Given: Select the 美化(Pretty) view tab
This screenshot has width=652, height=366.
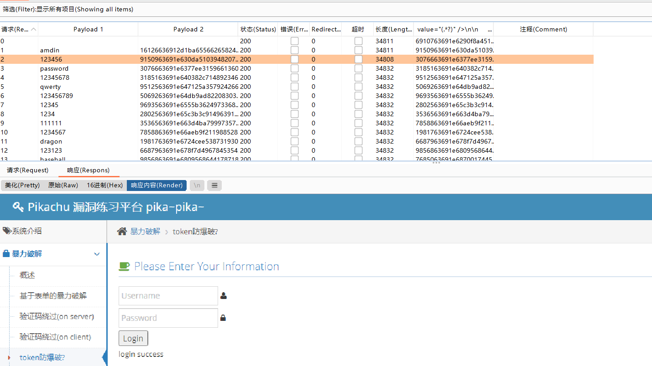Looking at the screenshot, I should click(22, 185).
